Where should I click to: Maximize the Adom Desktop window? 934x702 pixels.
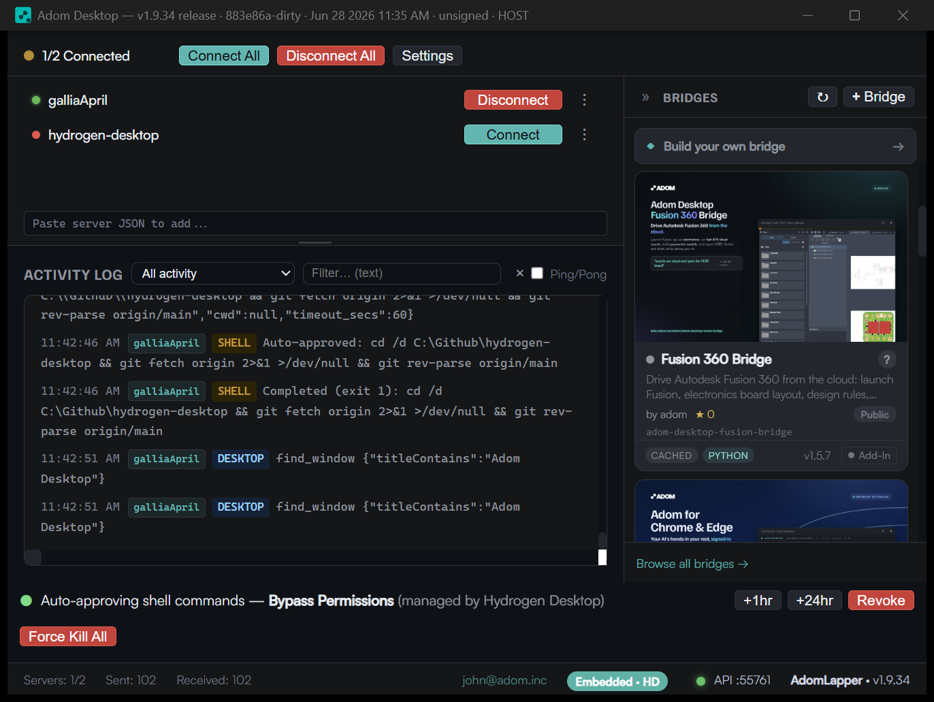[x=855, y=15]
